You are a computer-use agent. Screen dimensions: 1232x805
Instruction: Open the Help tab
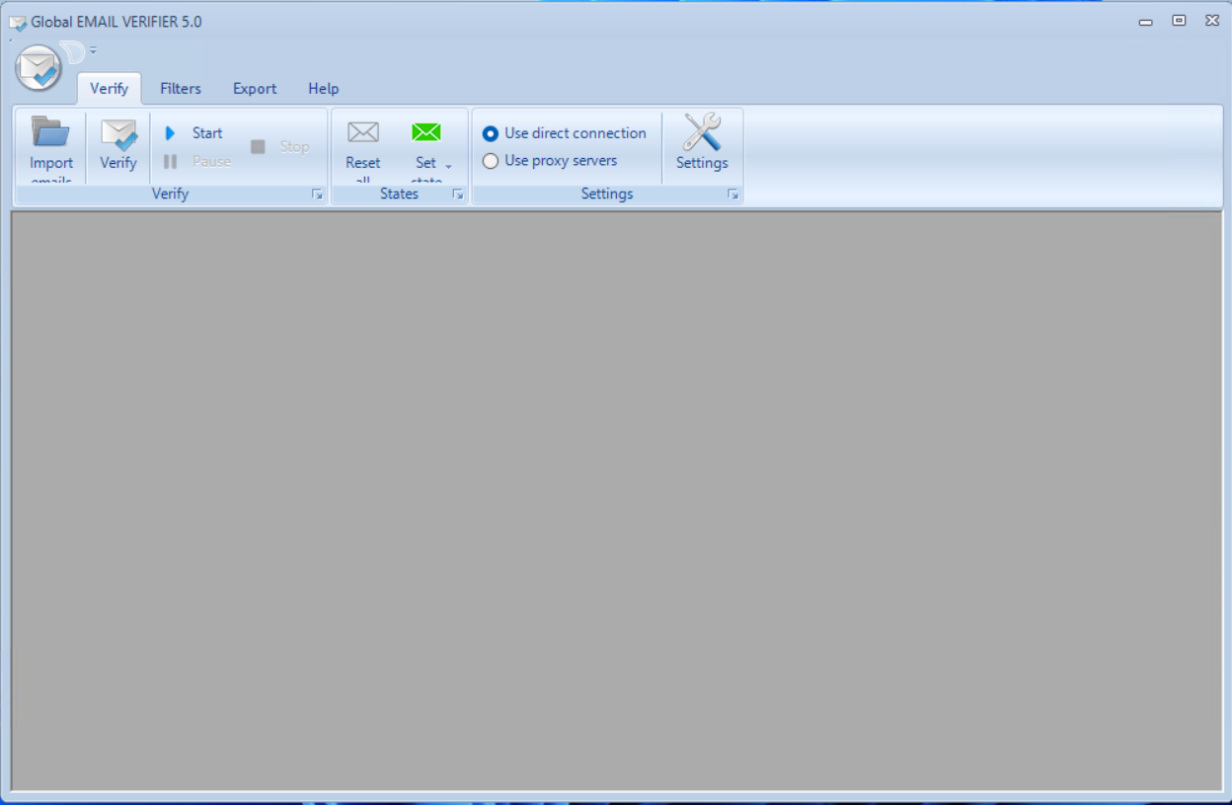pos(323,89)
